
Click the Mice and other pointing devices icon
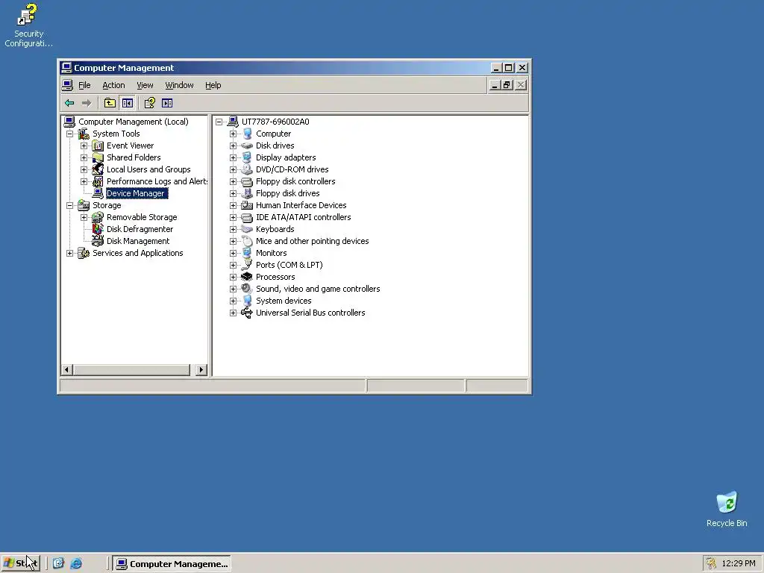(247, 241)
